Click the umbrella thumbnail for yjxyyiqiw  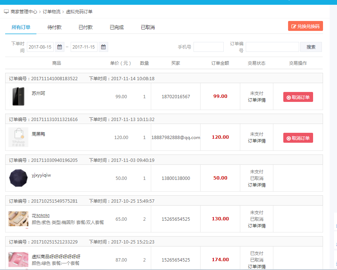(18, 178)
